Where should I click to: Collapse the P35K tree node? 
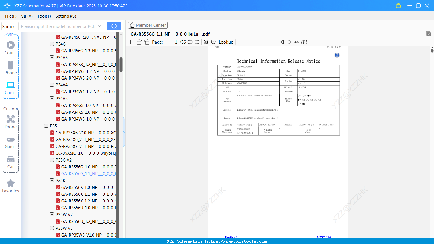click(52, 181)
